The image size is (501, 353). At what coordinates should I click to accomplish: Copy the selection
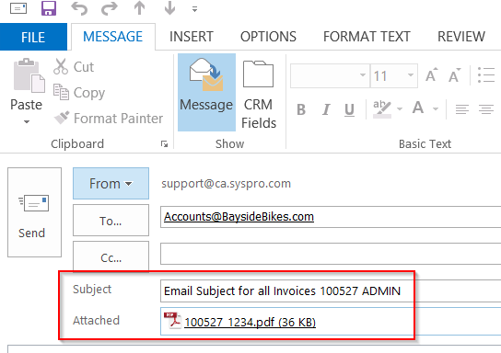(x=79, y=93)
